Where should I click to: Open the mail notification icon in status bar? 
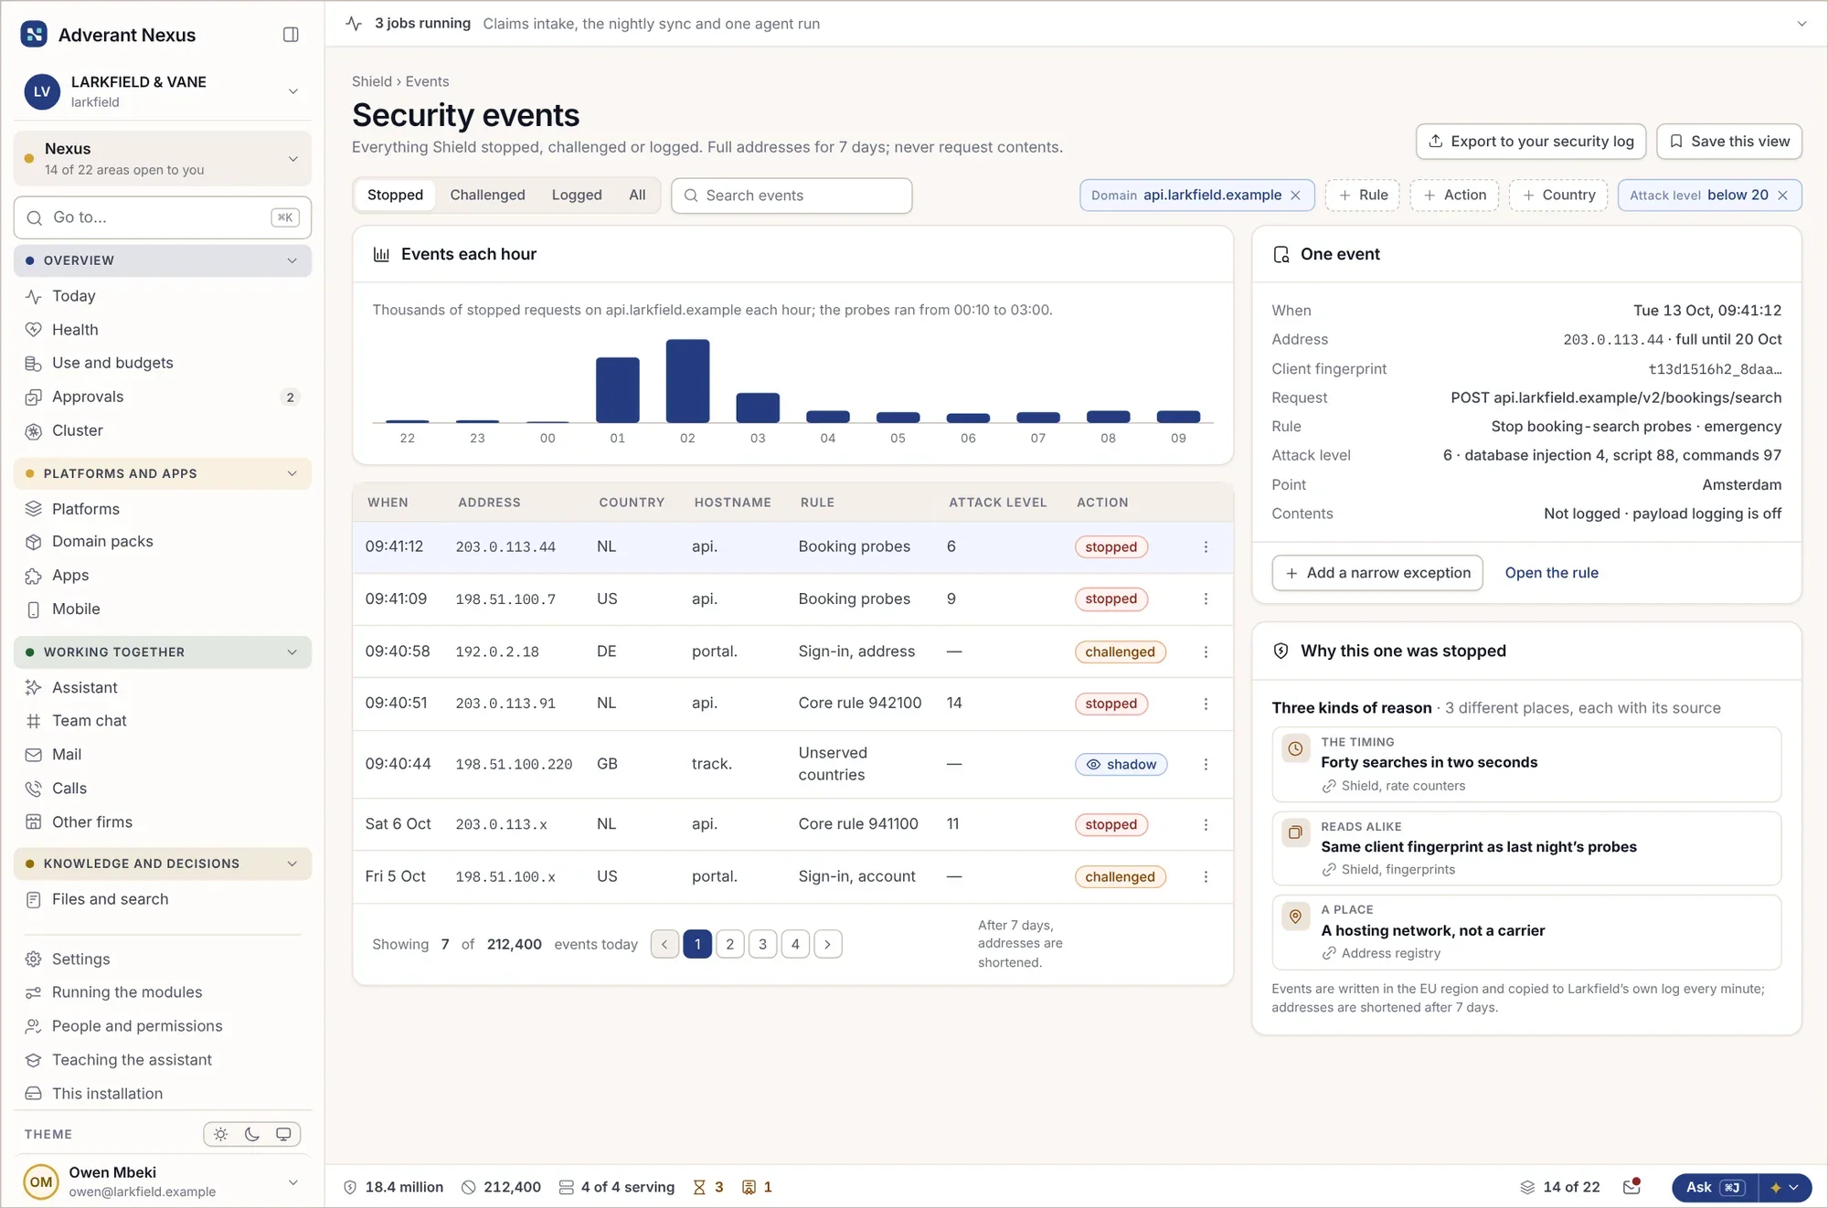coord(1631,1187)
